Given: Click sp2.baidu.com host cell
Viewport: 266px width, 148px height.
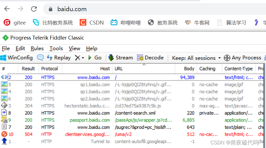Looking at the screenshot, I should pyautogui.click(x=95, y=99).
